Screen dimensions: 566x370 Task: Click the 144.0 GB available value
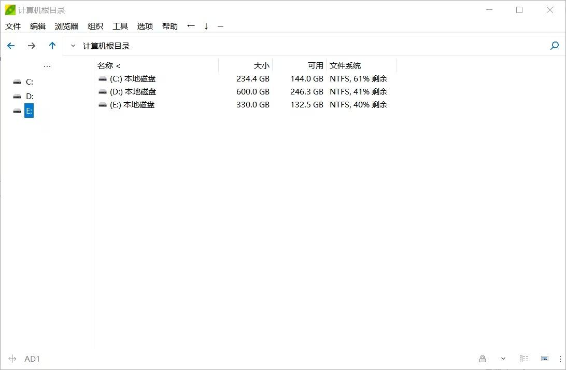[x=307, y=79]
